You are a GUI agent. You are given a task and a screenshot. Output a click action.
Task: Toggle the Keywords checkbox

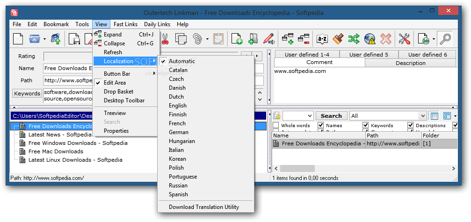click(366, 125)
